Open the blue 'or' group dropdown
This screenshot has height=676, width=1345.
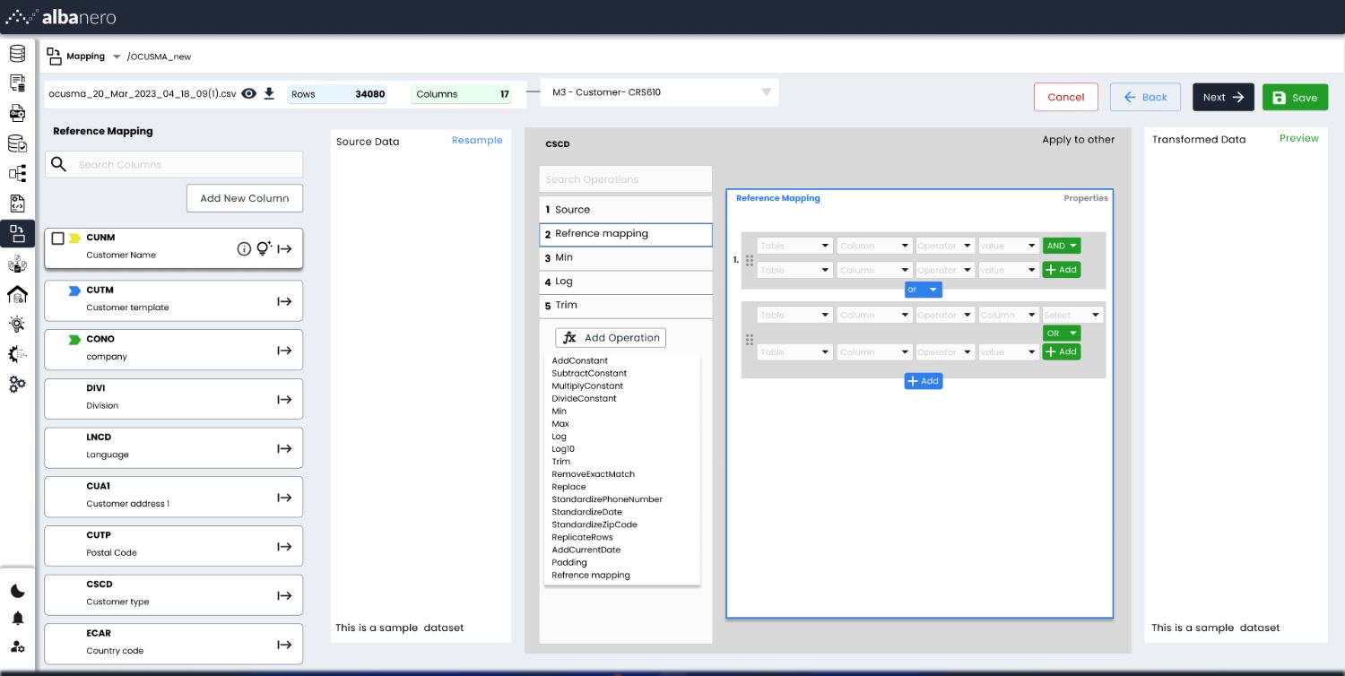coord(924,290)
